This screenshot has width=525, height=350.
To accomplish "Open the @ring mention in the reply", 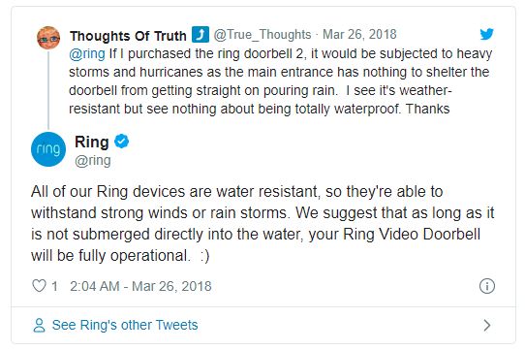I will point(87,53).
